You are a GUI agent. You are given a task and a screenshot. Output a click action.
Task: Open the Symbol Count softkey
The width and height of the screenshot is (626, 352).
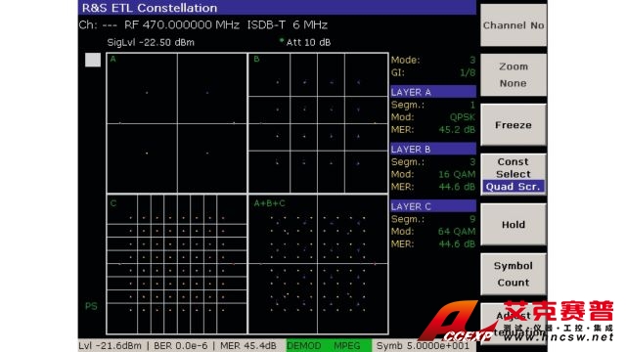pyautogui.click(x=514, y=274)
